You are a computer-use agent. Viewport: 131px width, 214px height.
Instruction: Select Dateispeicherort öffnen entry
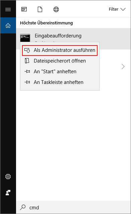60,61
